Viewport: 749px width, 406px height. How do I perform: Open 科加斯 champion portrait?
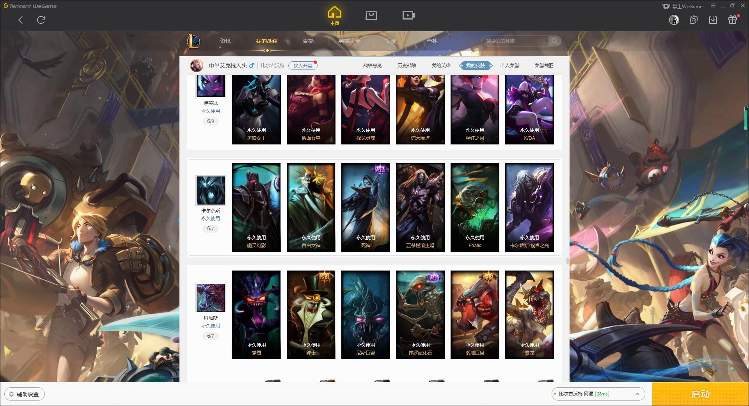pos(210,297)
